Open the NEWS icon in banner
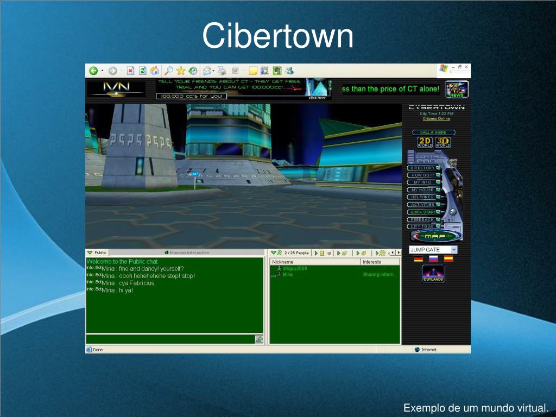 pos(457,90)
